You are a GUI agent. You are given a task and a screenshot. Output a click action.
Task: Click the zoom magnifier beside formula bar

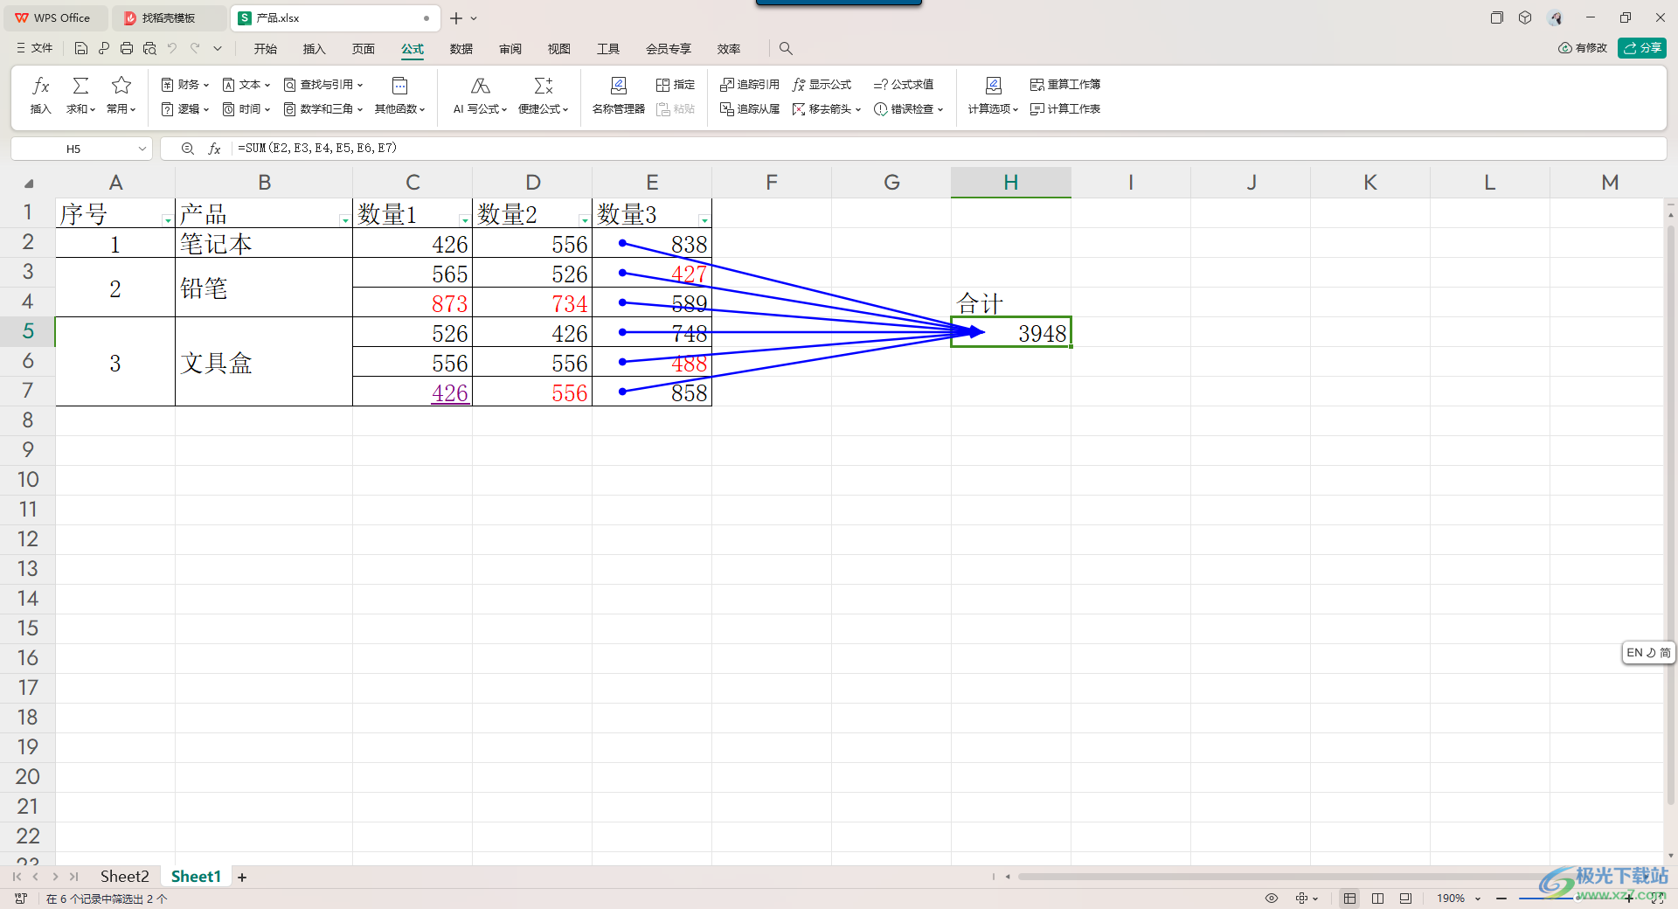187,149
